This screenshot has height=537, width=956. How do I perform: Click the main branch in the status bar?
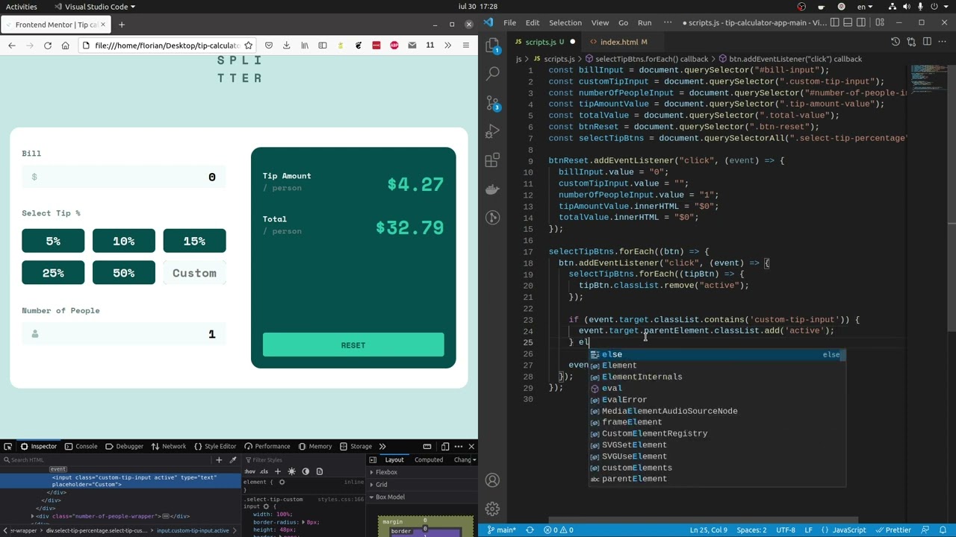[502, 530]
